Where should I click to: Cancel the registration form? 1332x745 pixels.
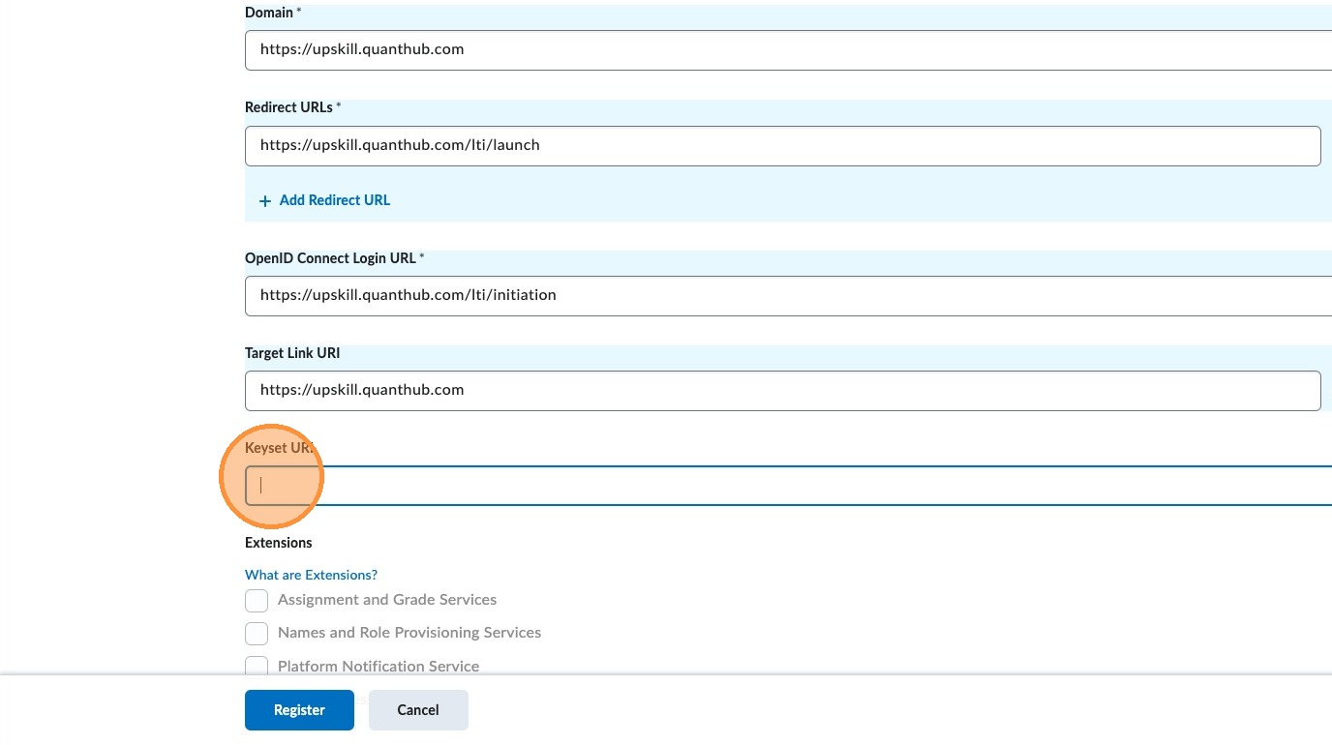click(x=418, y=710)
